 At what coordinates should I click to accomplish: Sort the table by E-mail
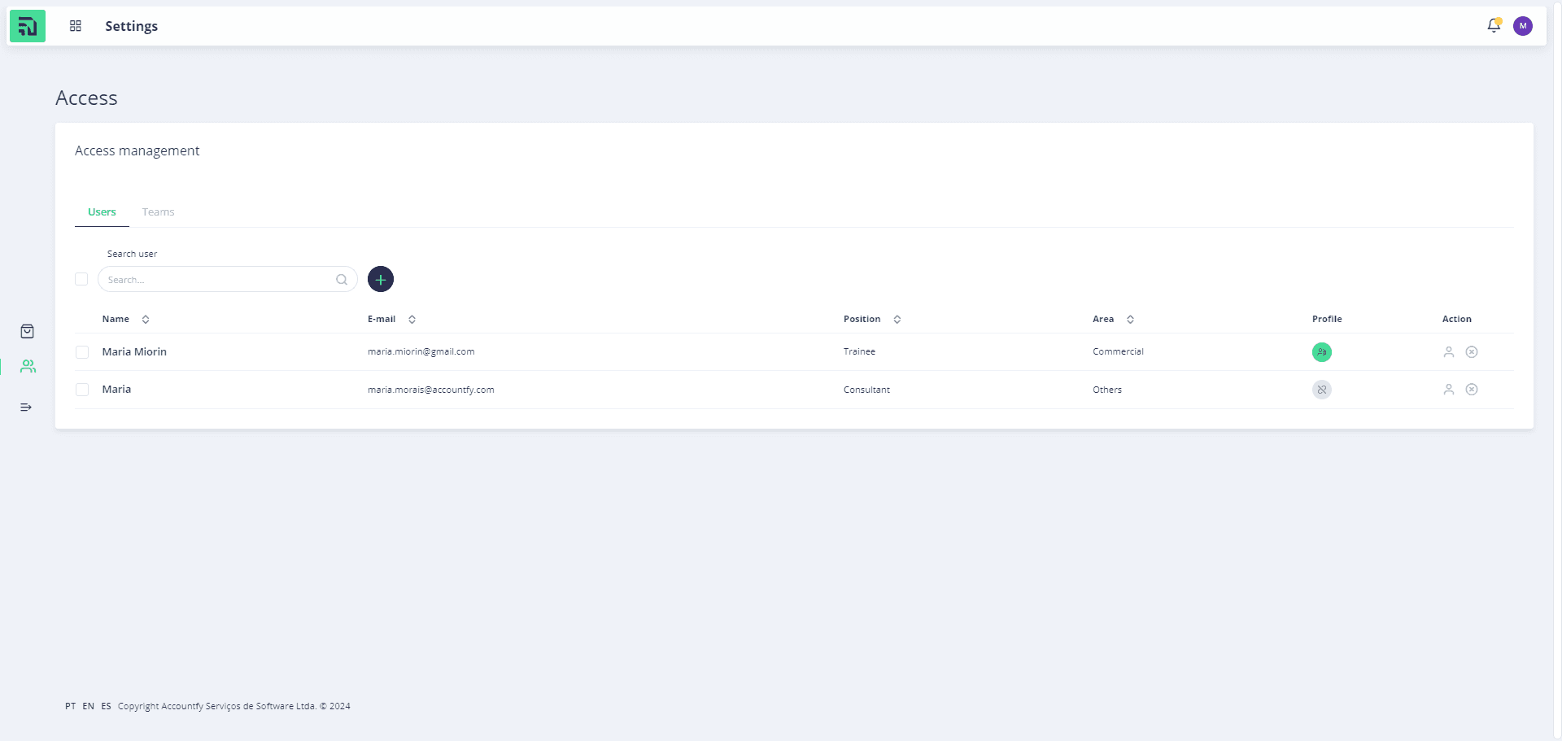[412, 320]
